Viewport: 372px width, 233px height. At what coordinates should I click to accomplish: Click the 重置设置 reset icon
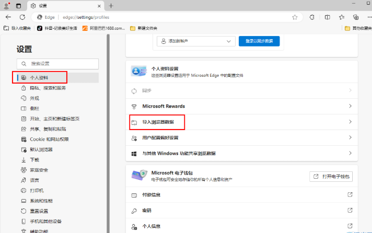(x=24, y=211)
